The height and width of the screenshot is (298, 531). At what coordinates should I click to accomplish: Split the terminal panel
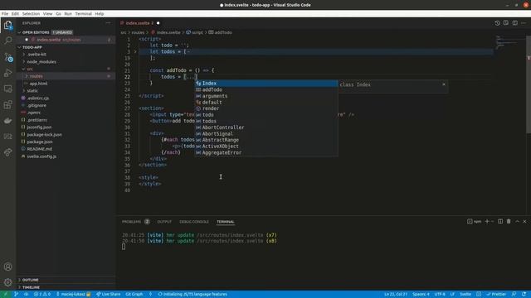499,221
